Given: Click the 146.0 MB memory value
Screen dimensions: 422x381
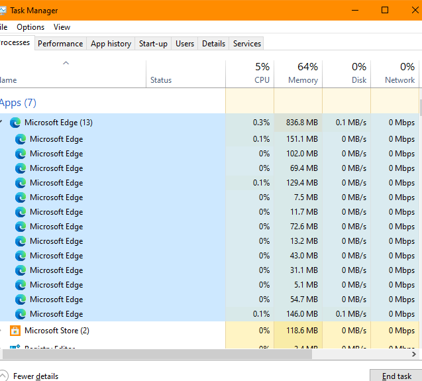Looking at the screenshot, I should point(302,313).
